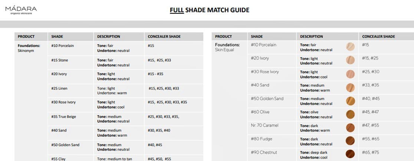Select the #30 Rose Ivory swatch circle

pyautogui.click(x=350, y=74)
